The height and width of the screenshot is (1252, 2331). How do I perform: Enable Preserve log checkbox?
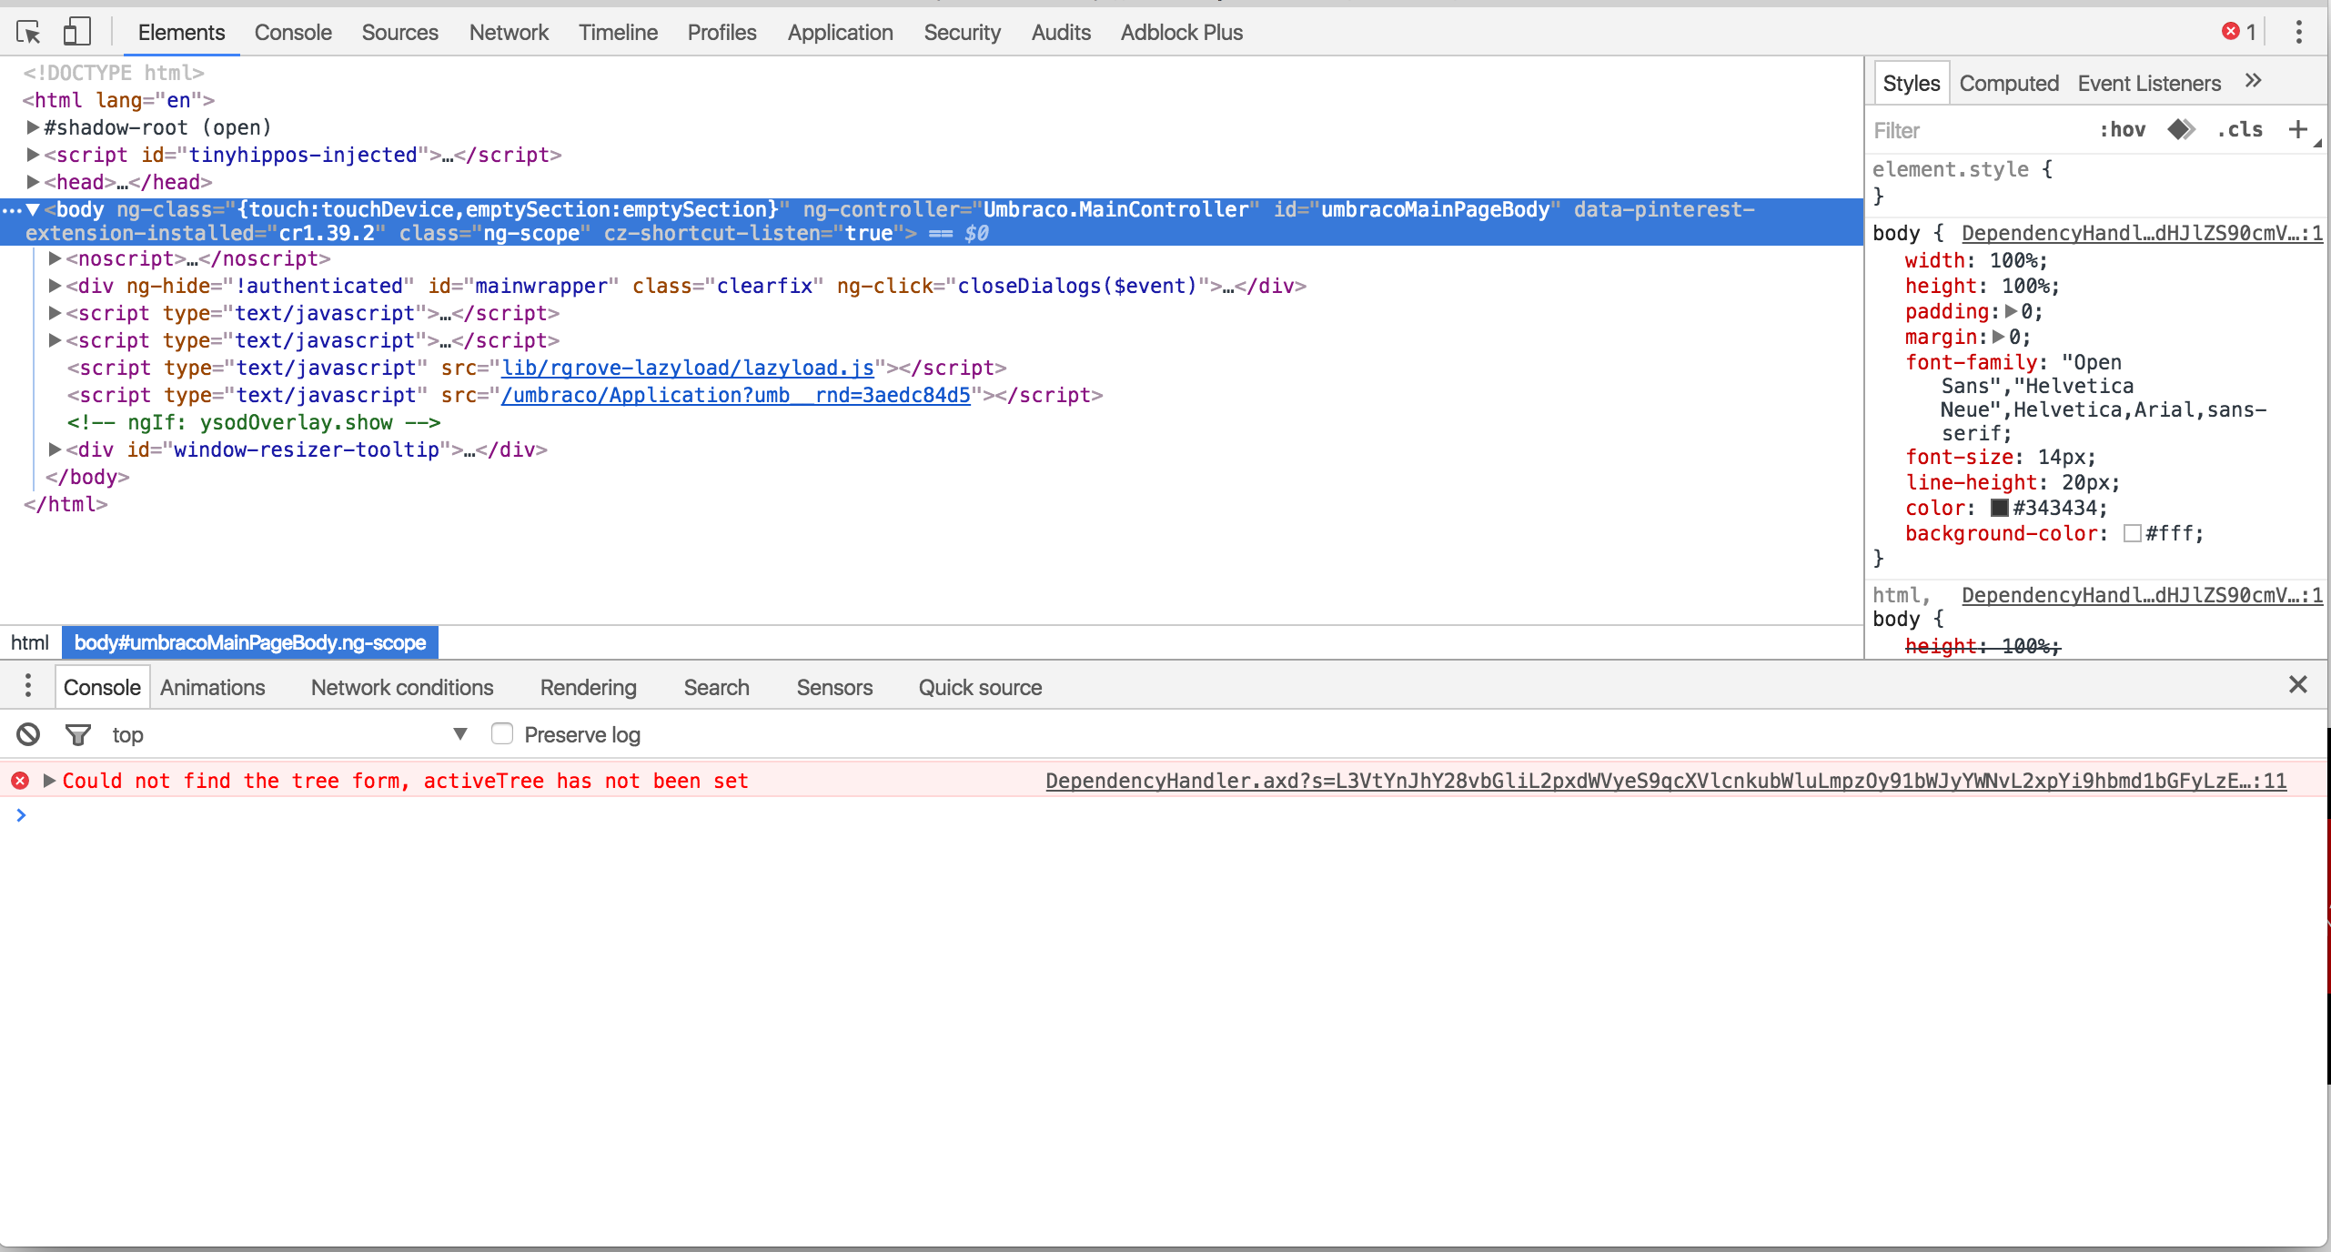coord(502,733)
